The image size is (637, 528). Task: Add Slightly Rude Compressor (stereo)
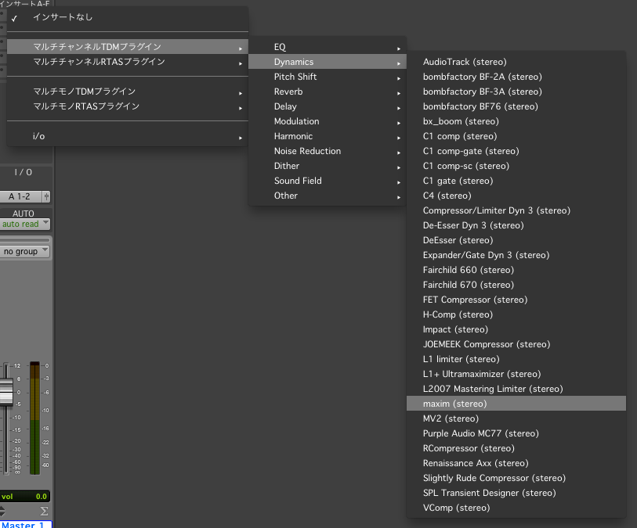pos(516,478)
